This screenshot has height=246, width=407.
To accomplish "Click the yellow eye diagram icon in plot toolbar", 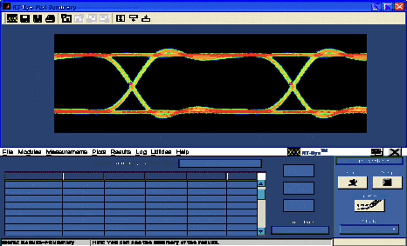I will tap(12, 18).
